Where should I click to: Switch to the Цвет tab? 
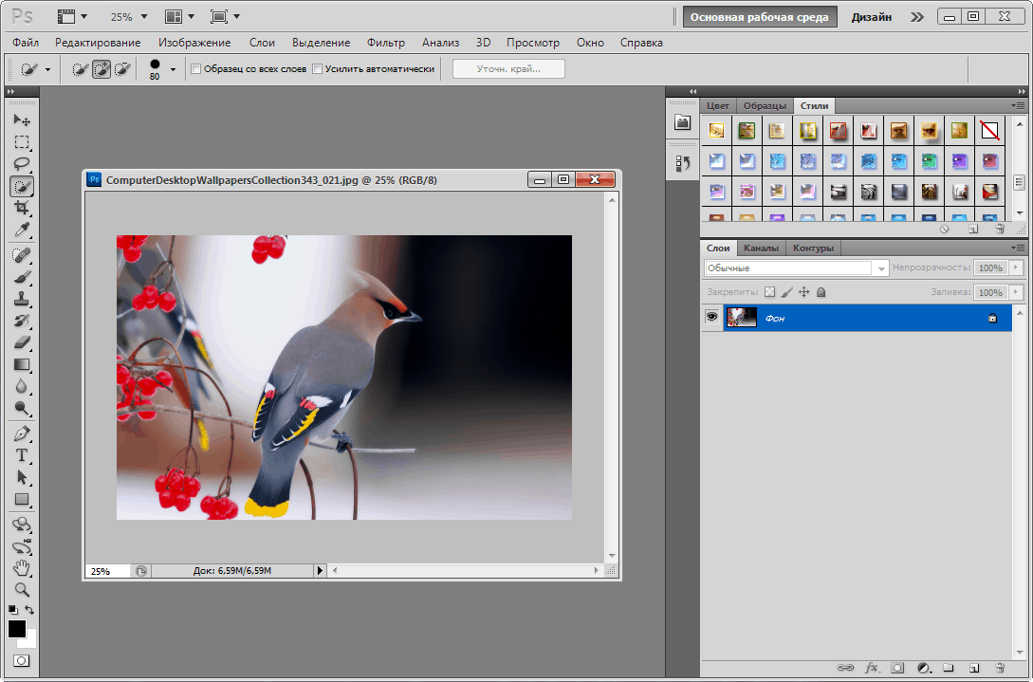click(717, 105)
